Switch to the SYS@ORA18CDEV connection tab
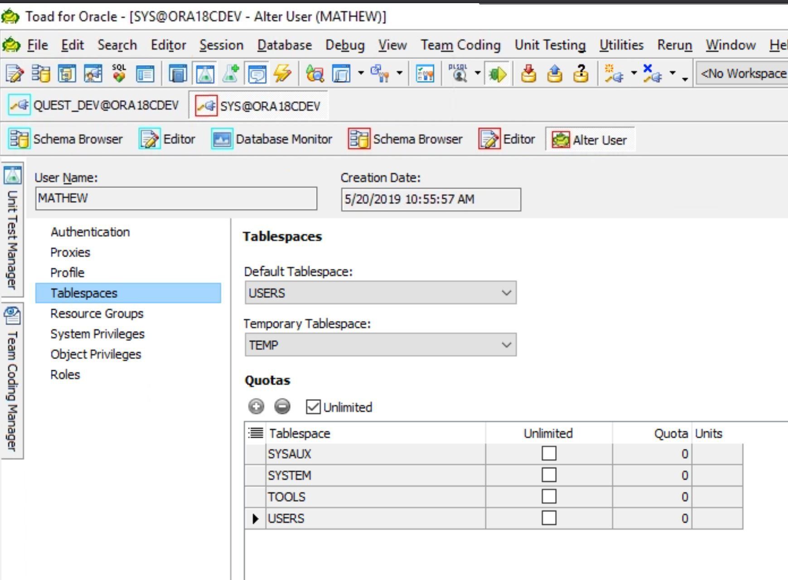 [258, 106]
